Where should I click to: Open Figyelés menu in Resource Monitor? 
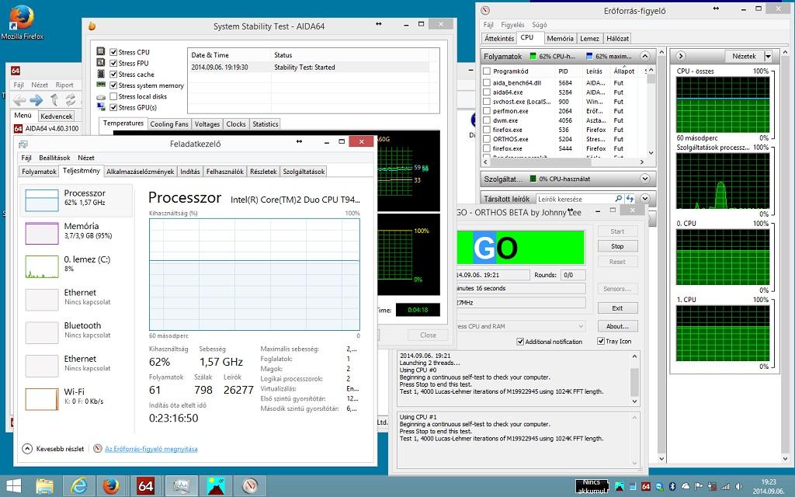[x=512, y=24]
